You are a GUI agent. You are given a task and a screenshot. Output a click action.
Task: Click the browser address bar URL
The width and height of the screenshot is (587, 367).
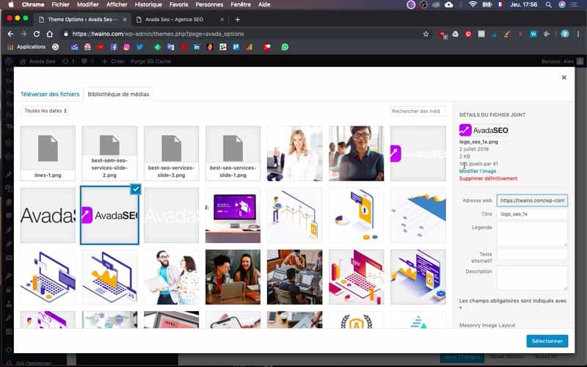point(158,34)
